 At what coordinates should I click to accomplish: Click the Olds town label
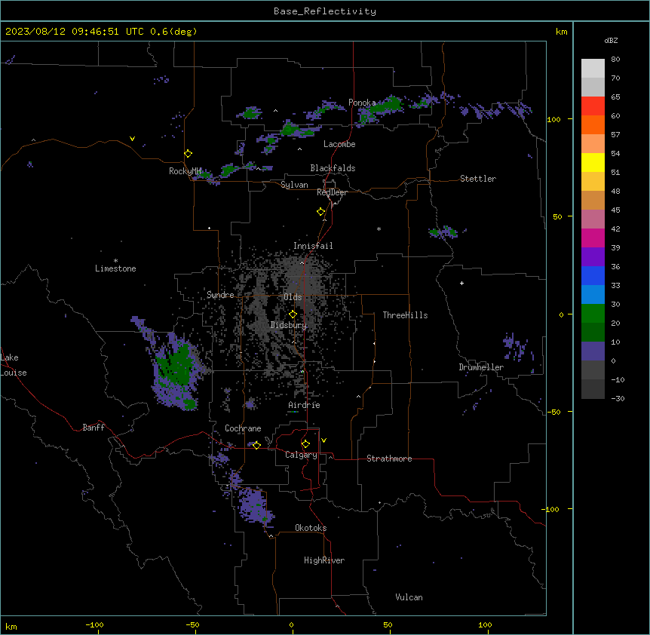[293, 297]
